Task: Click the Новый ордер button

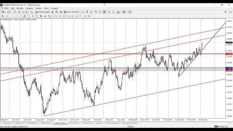Action: tap(42, 12)
